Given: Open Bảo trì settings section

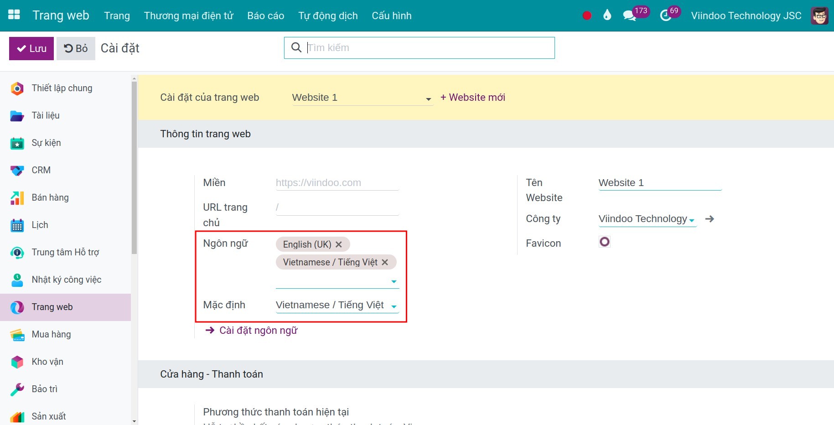Looking at the screenshot, I should point(66,389).
